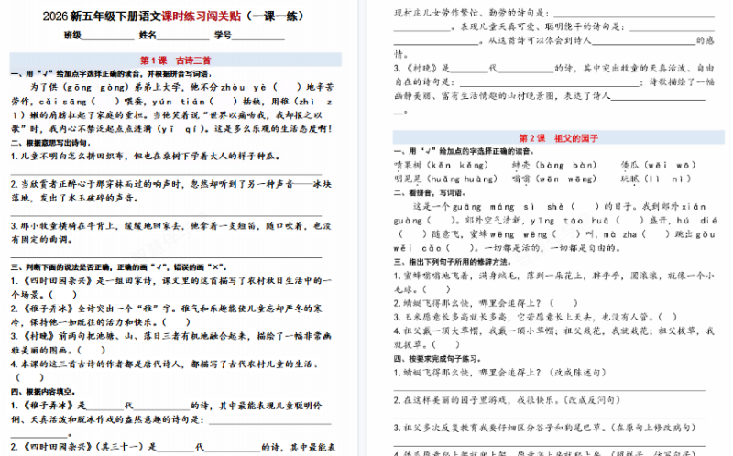Image resolution: width=733 pixels, height=456 pixels.
Task: Click the word 啃果树 with pinyin options
Action: pyautogui.click(x=408, y=165)
